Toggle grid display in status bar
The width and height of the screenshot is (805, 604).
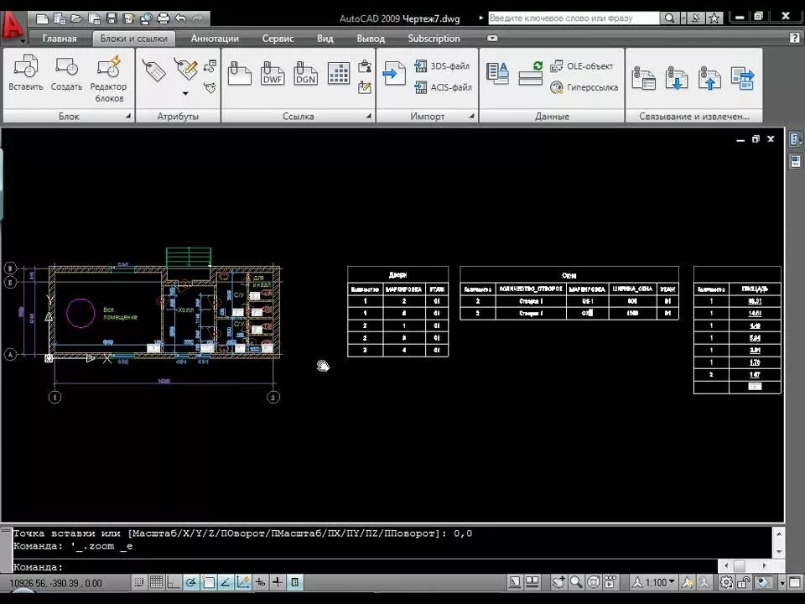click(156, 582)
